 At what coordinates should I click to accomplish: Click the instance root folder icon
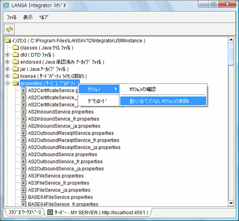[8, 40]
